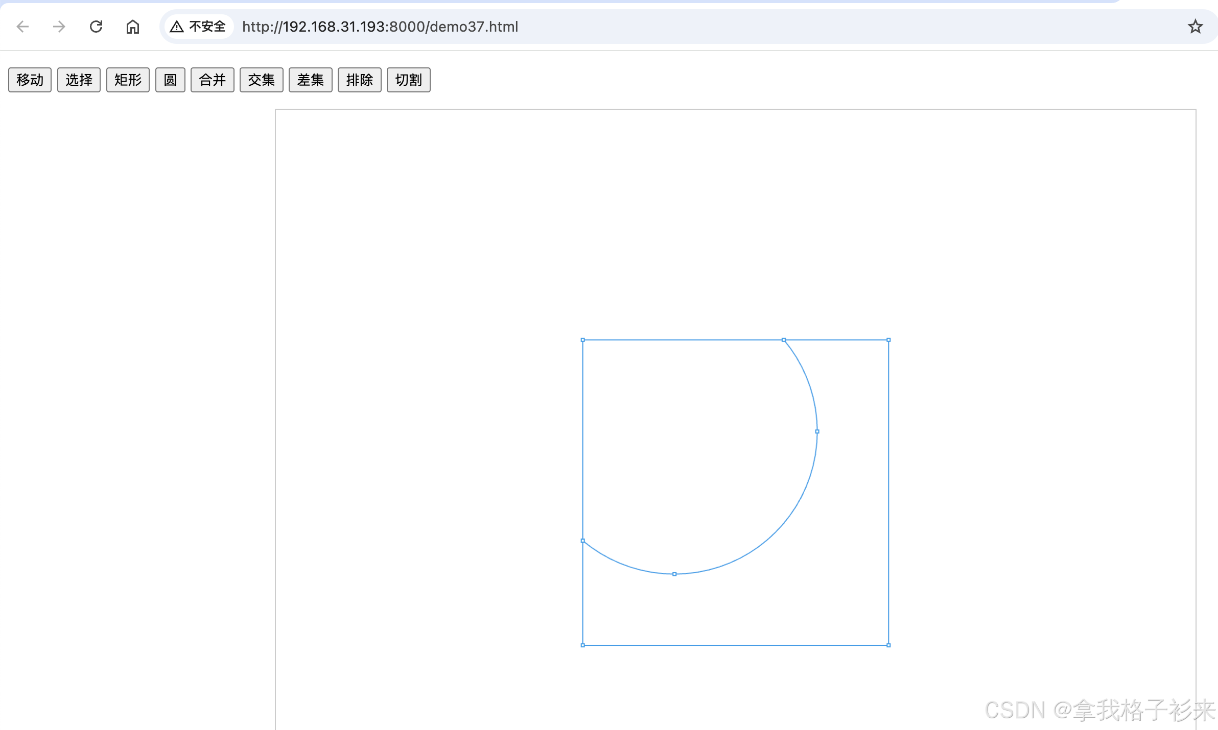Open the 不安全 site security warning
The width and height of the screenshot is (1218, 730).
point(198,27)
